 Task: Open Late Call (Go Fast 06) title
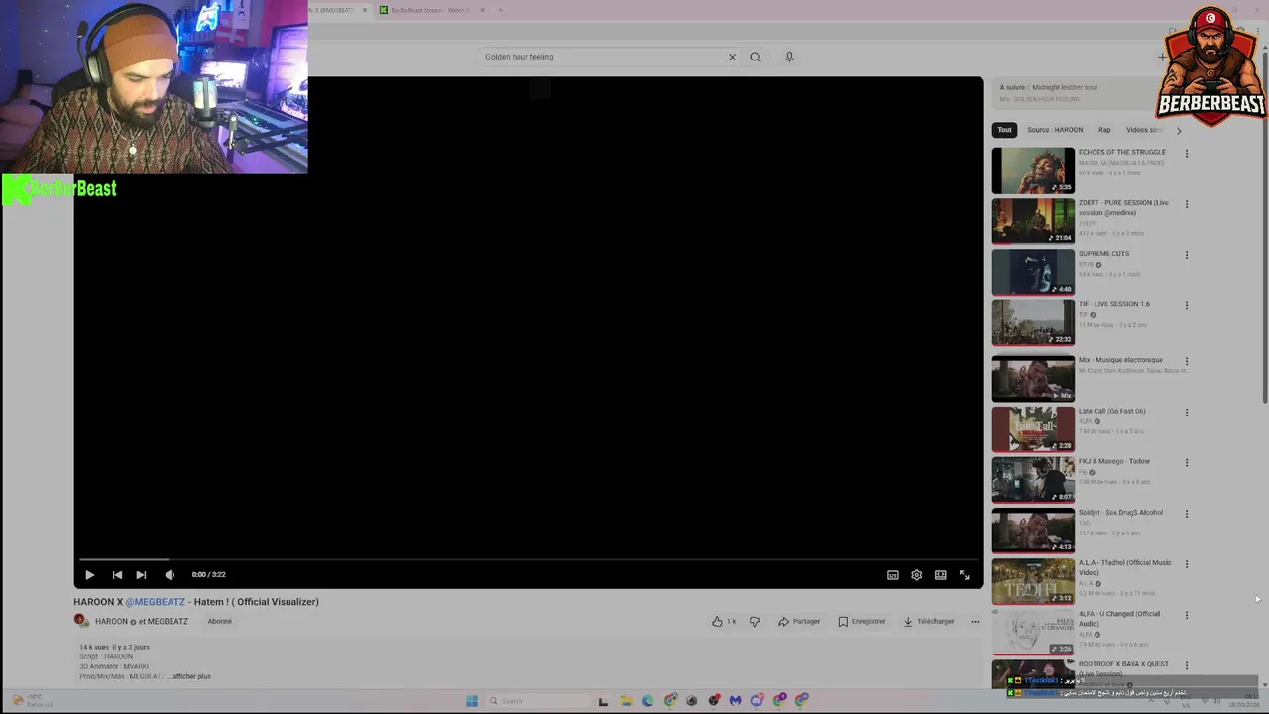tap(1111, 411)
